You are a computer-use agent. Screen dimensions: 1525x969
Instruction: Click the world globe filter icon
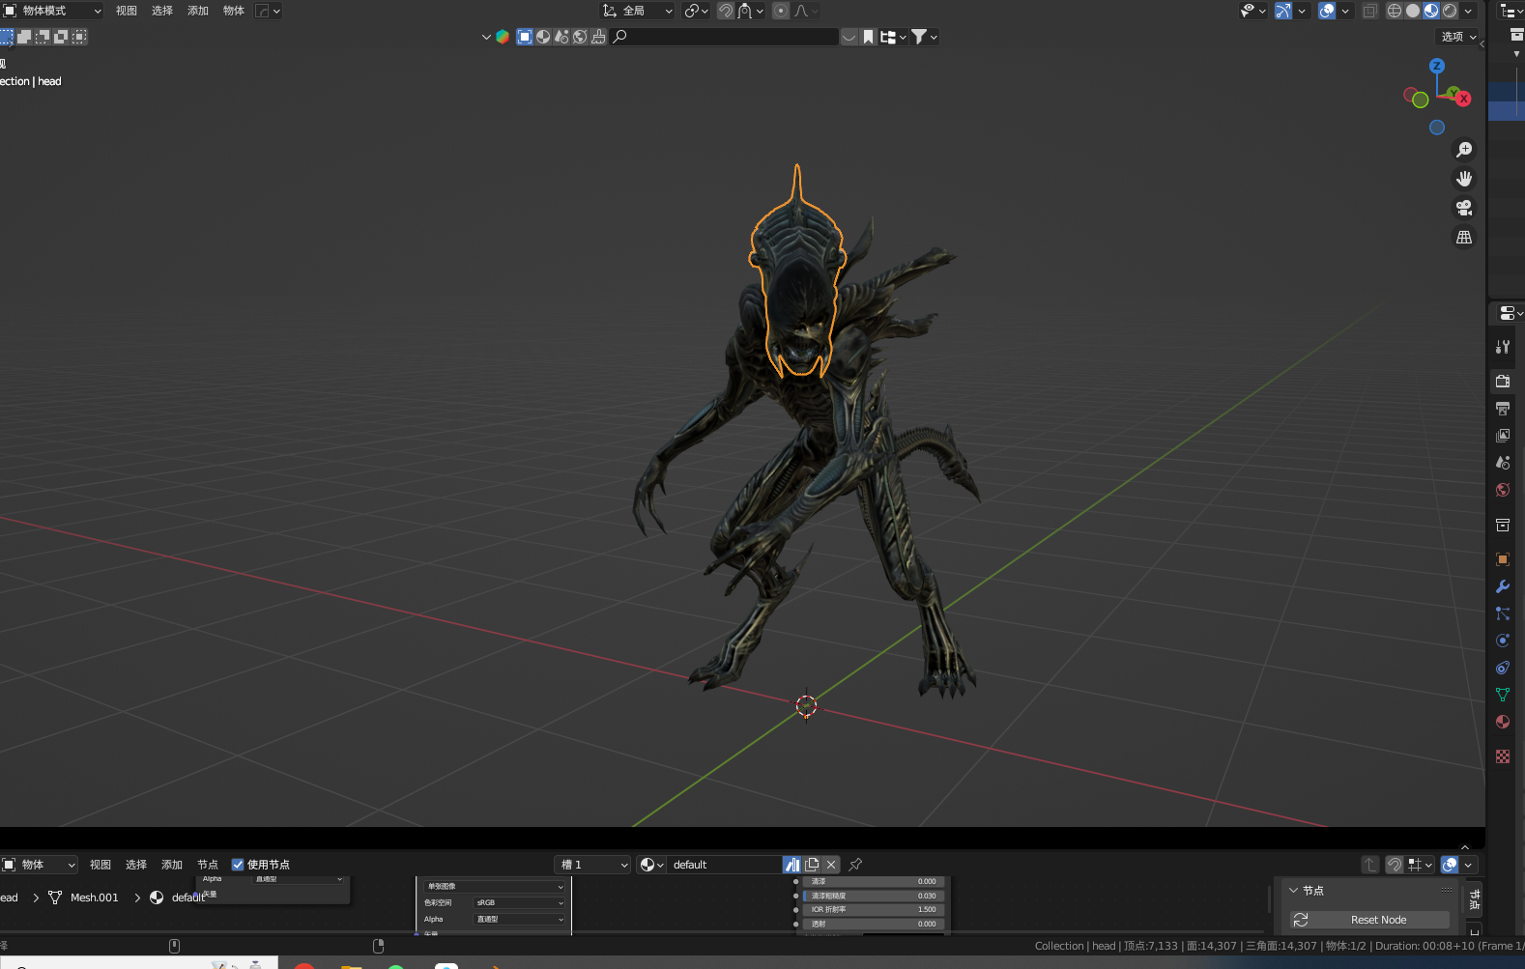(580, 37)
